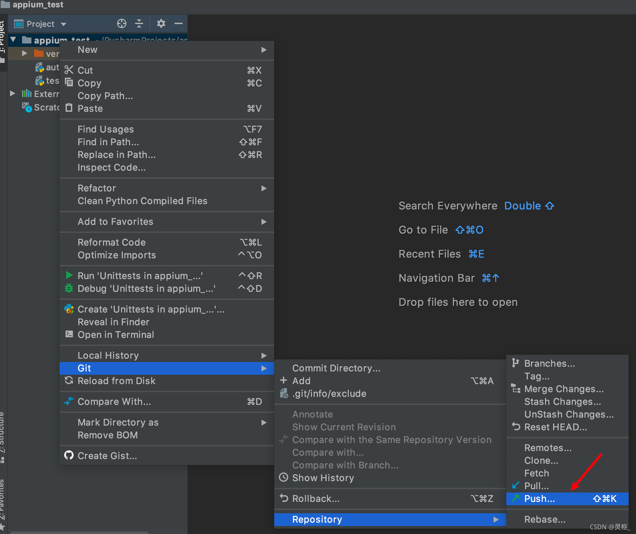Viewport: 636px width, 534px height.
Task: Click the Copy icon in context menu
Action: coord(69,82)
